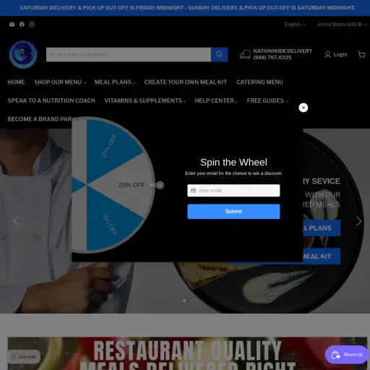Click the email envelope icon in top bar
Image resolution: width=370 pixels, height=370 pixels.
[12, 25]
